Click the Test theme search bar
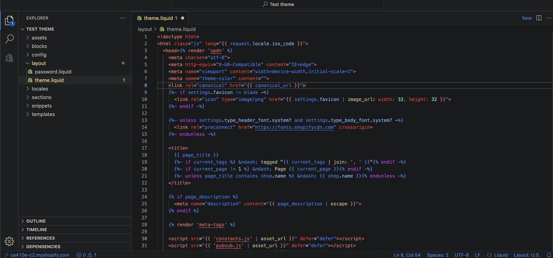The width and height of the screenshot is (553, 258). 277,4
